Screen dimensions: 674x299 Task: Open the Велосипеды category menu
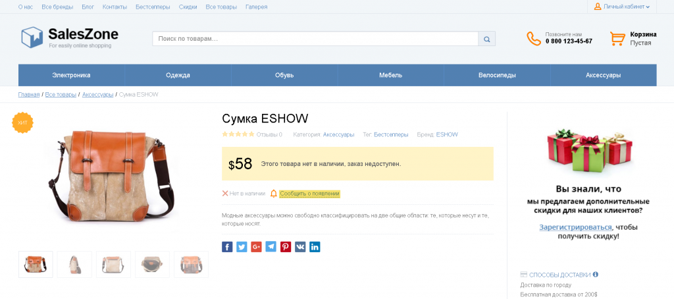pyautogui.click(x=497, y=75)
